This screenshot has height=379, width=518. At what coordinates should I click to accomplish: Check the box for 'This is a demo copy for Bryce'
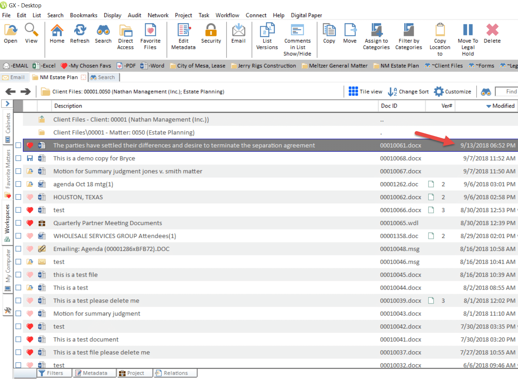pos(18,158)
